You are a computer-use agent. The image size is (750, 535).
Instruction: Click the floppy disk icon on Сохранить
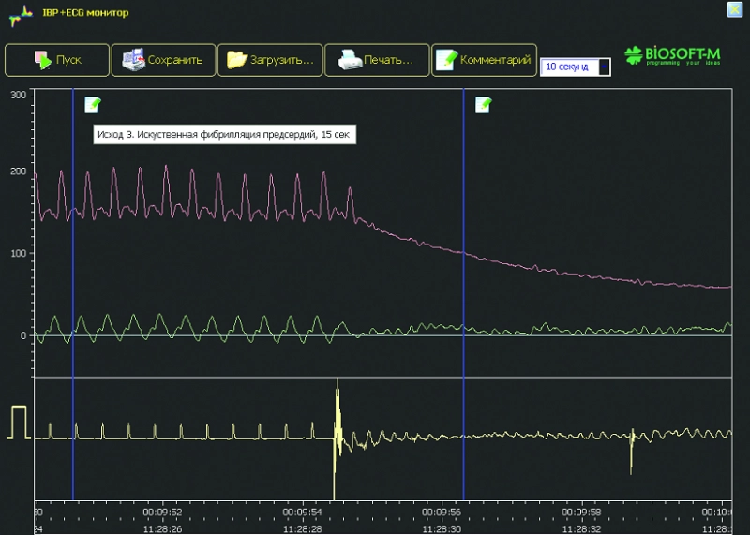coord(133,60)
